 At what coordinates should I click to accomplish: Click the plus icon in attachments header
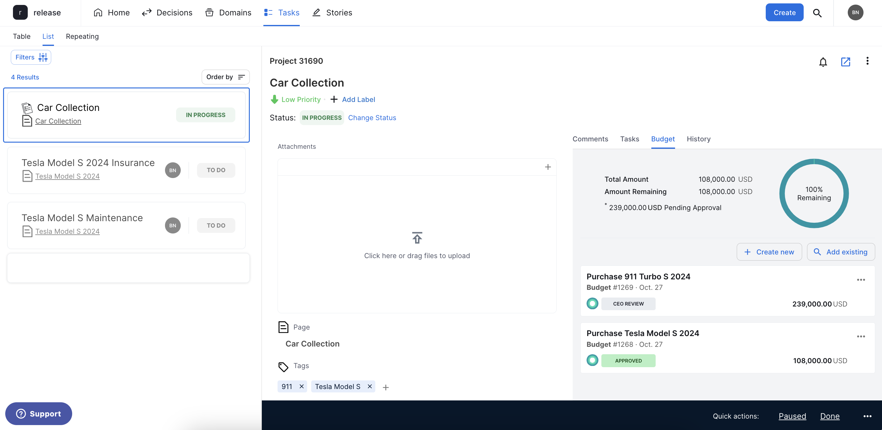548,167
